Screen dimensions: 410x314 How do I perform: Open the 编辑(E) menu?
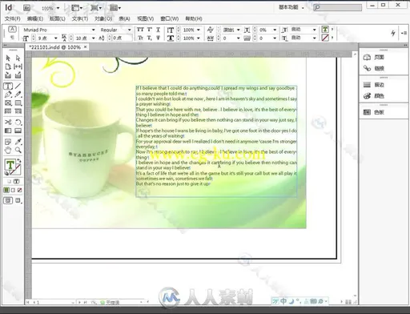click(x=35, y=18)
